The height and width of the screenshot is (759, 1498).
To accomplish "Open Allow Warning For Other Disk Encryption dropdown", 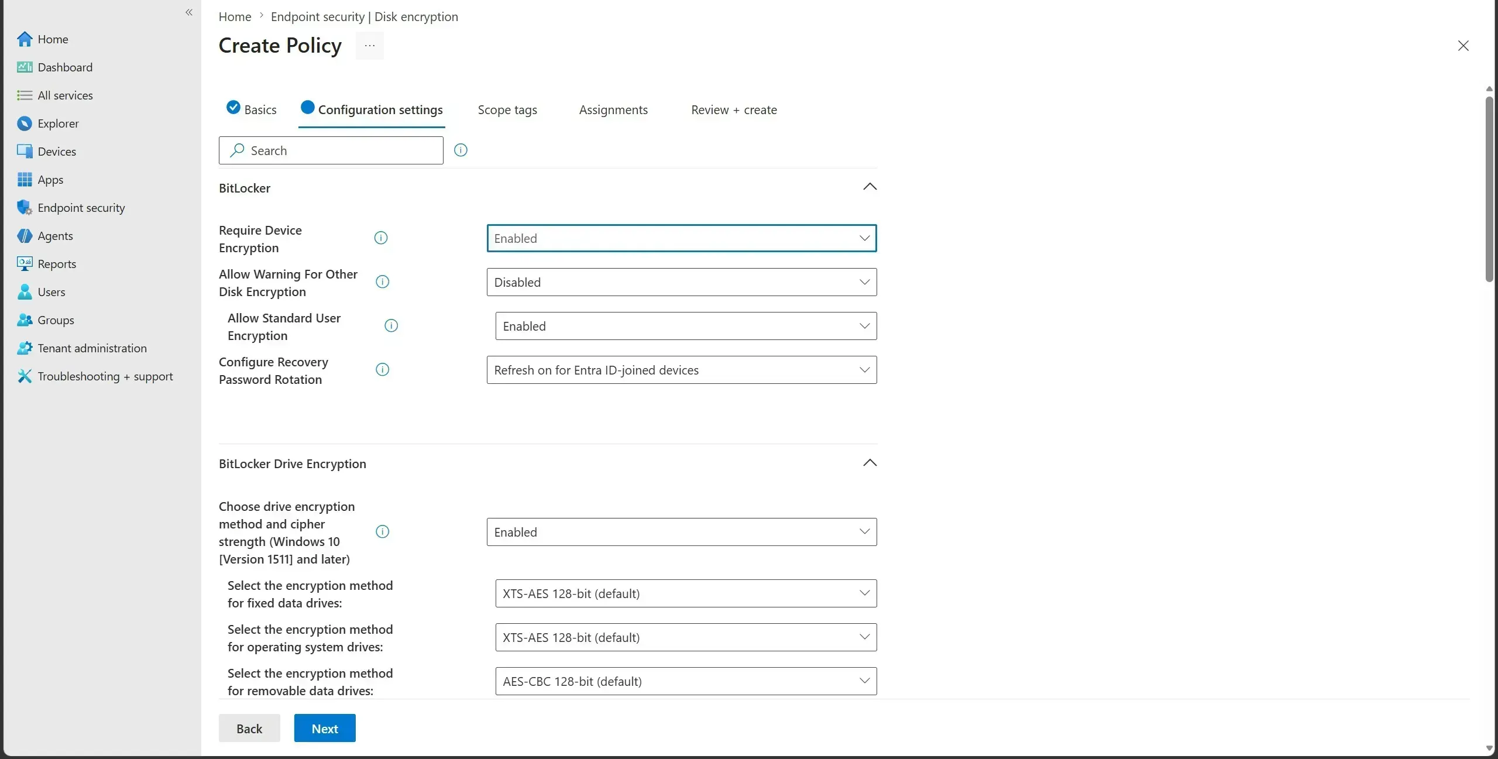I will coord(682,282).
